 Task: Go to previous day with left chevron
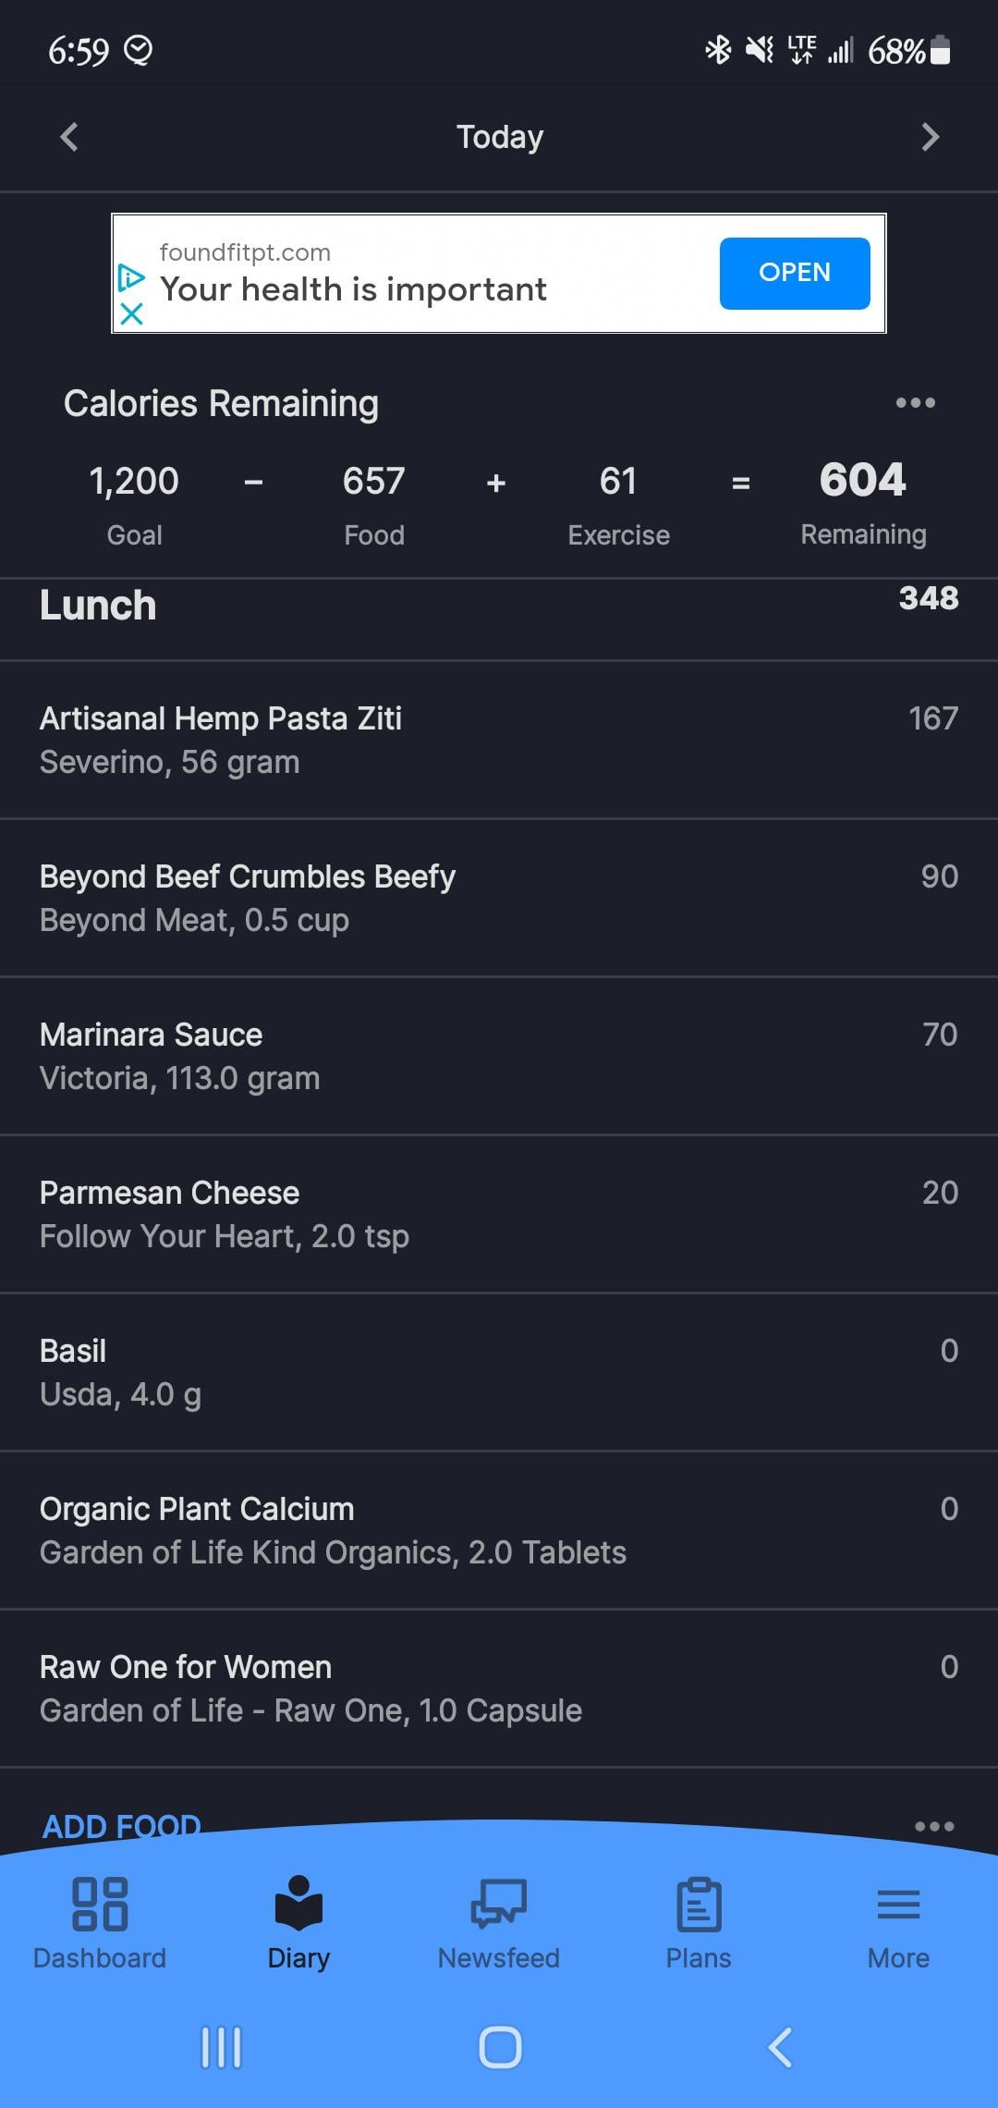pos(69,137)
